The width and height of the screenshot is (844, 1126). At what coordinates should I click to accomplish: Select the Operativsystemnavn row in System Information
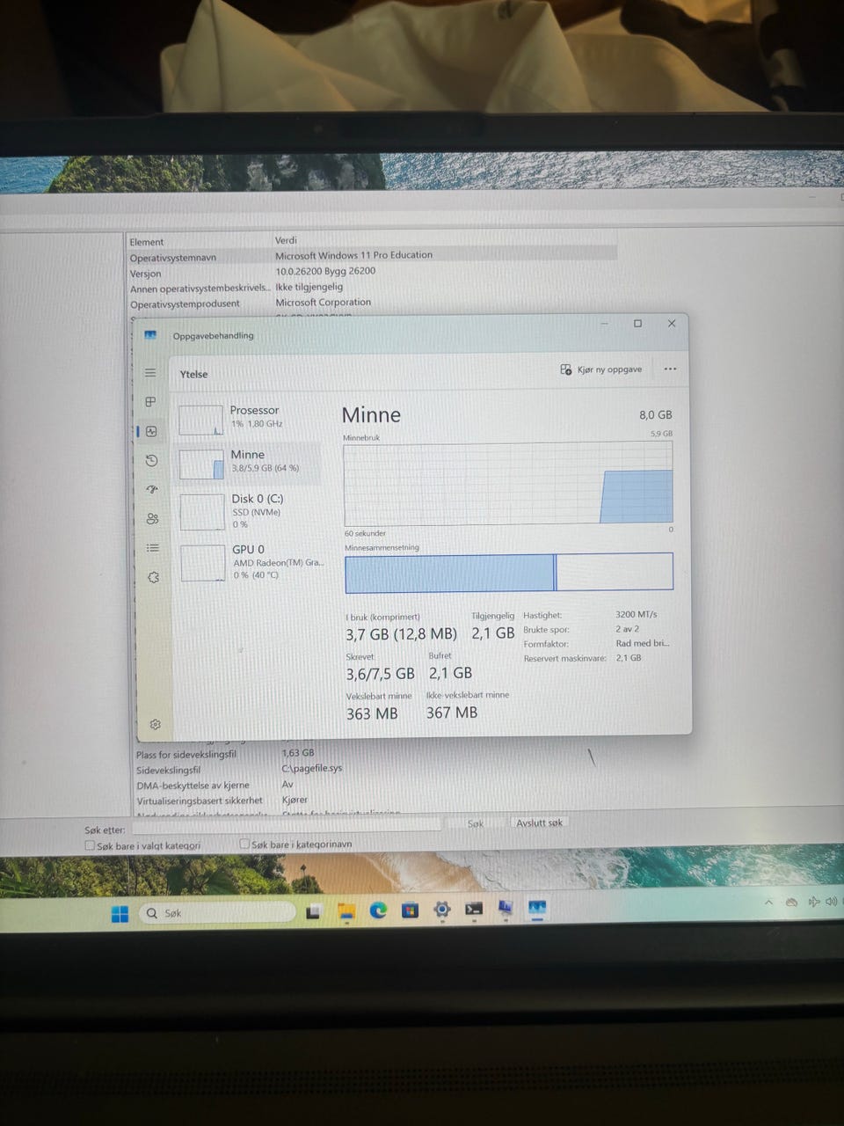point(372,256)
